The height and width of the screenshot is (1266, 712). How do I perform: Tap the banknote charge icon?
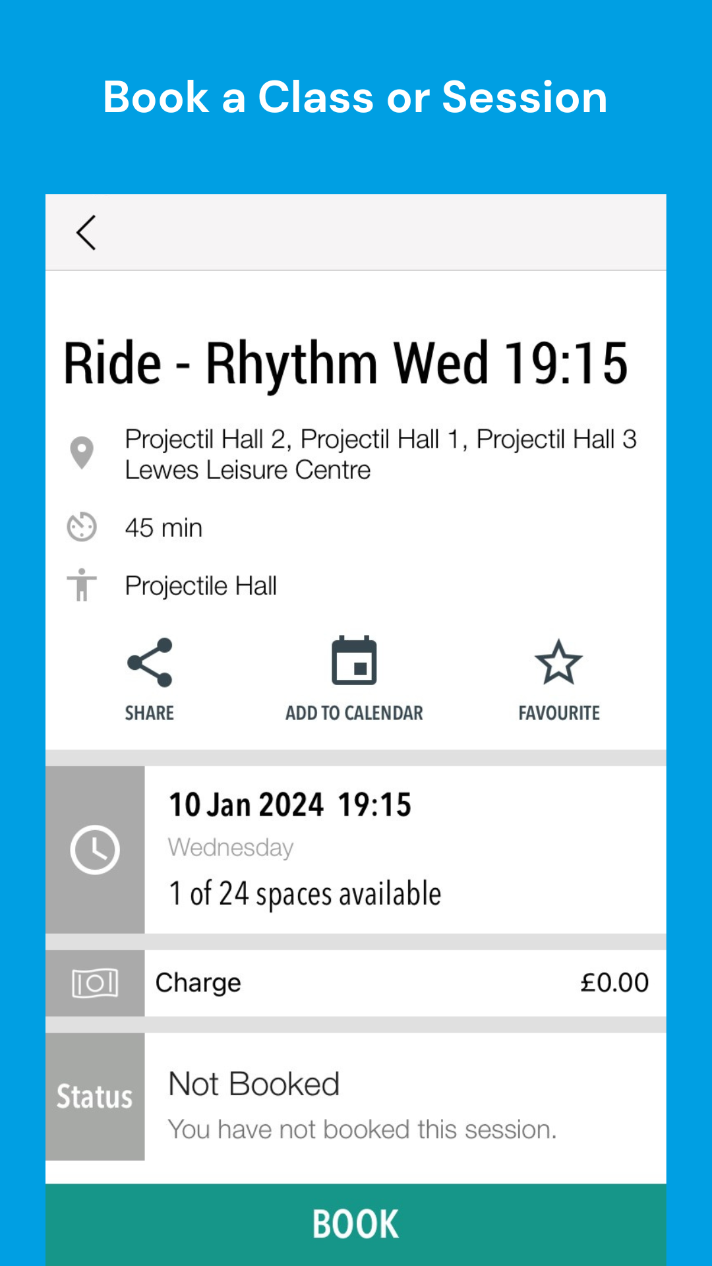(95, 983)
